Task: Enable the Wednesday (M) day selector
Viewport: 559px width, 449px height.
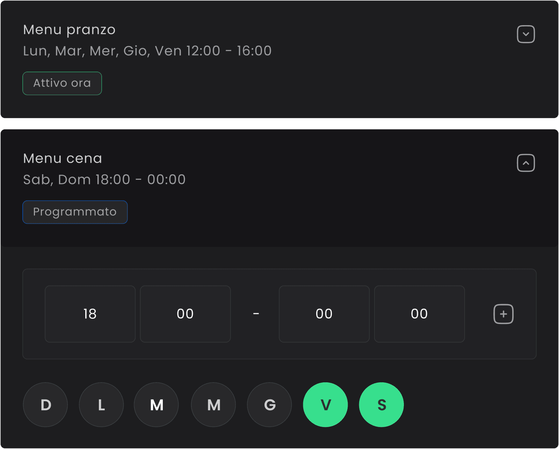Action: click(213, 404)
